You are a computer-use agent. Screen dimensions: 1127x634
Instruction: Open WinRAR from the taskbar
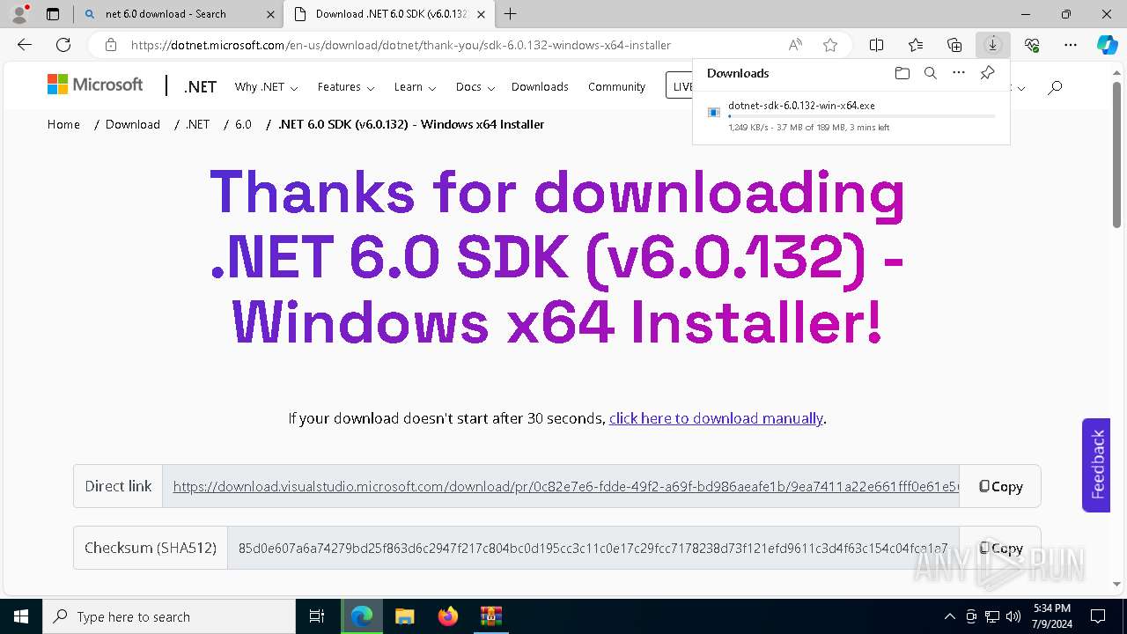(x=490, y=616)
